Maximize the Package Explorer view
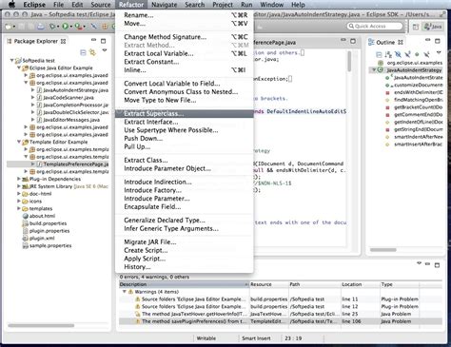This screenshot has height=347, width=451. 103,41
